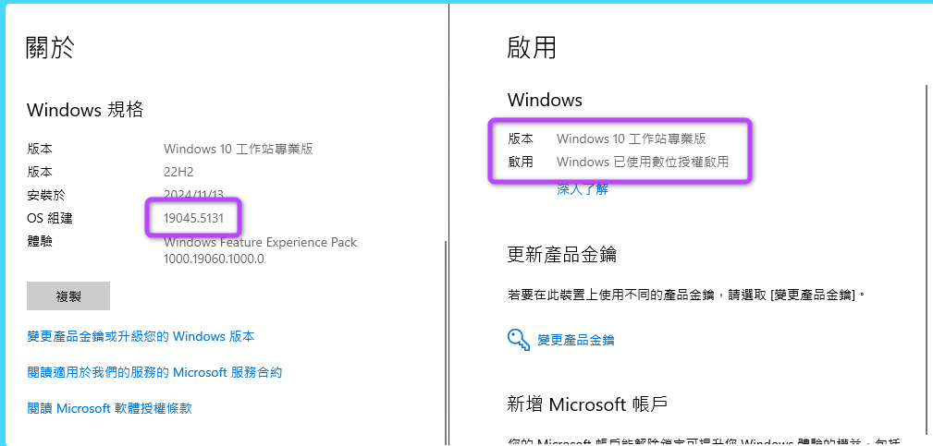Click the 更新產品金鑰 section heading
Viewport: 933px width, 446px height.
(562, 254)
